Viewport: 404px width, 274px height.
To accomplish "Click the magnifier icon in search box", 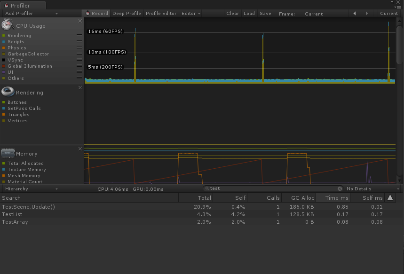I will click(207, 188).
